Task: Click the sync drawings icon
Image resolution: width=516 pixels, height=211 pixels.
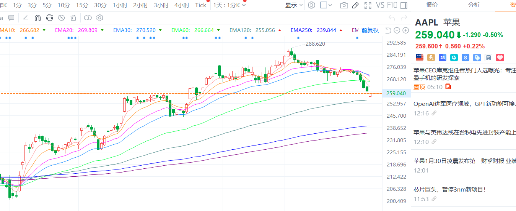Action: 49,18
